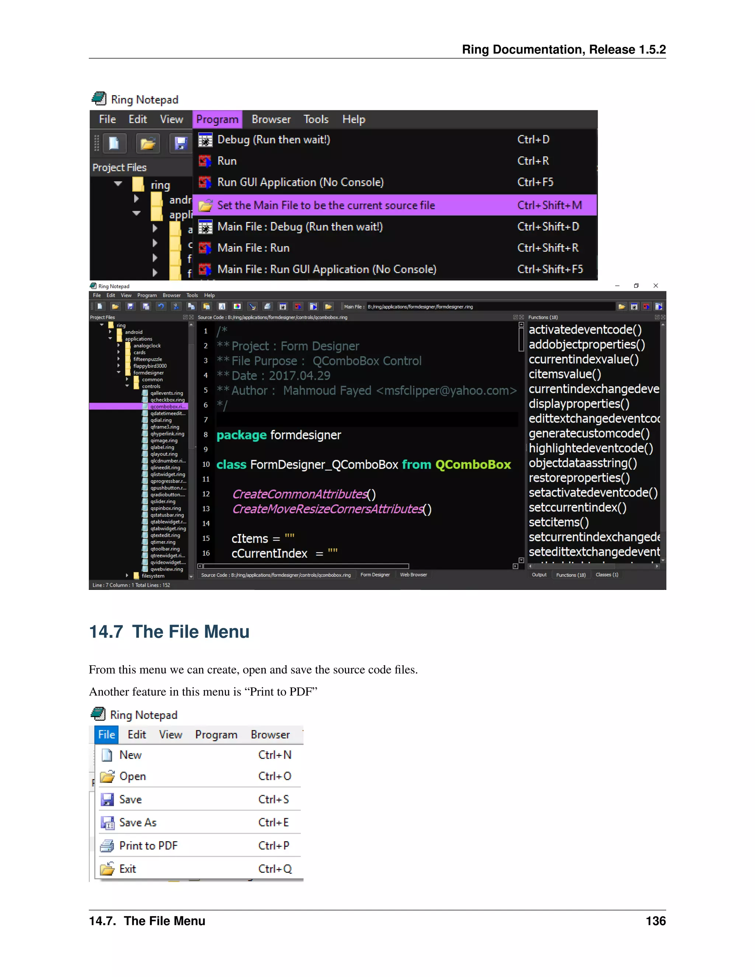Click the Paste toolbar icon
The width and height of the screenshot is (755, 977).
pos(207,306)
